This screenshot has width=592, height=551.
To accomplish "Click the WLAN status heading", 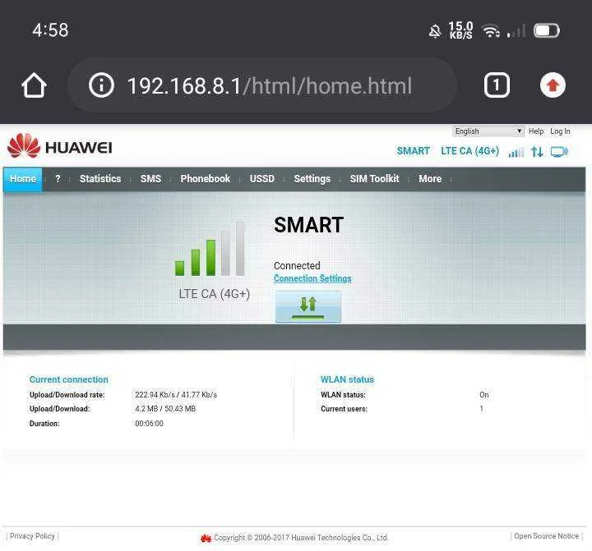I will pos(347,379).
